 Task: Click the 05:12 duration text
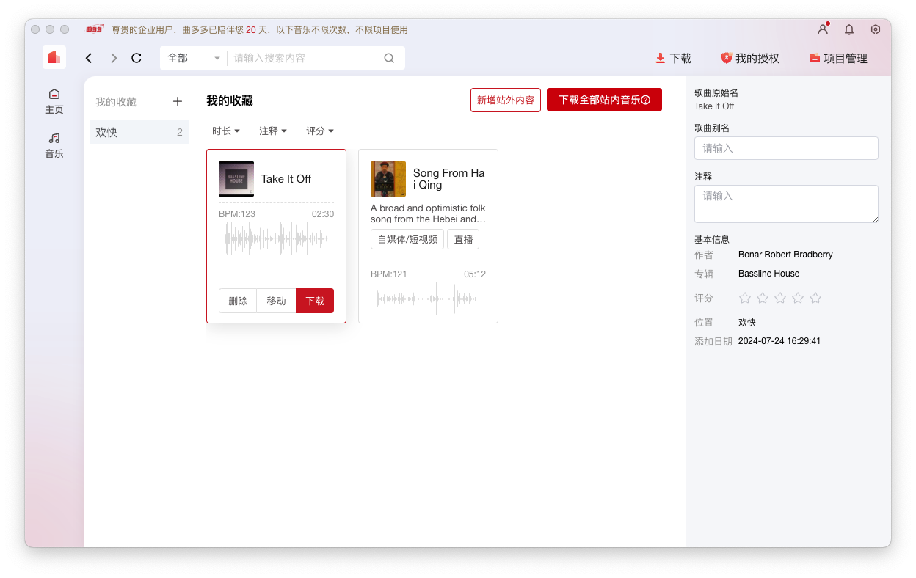(x=475, y=274)
